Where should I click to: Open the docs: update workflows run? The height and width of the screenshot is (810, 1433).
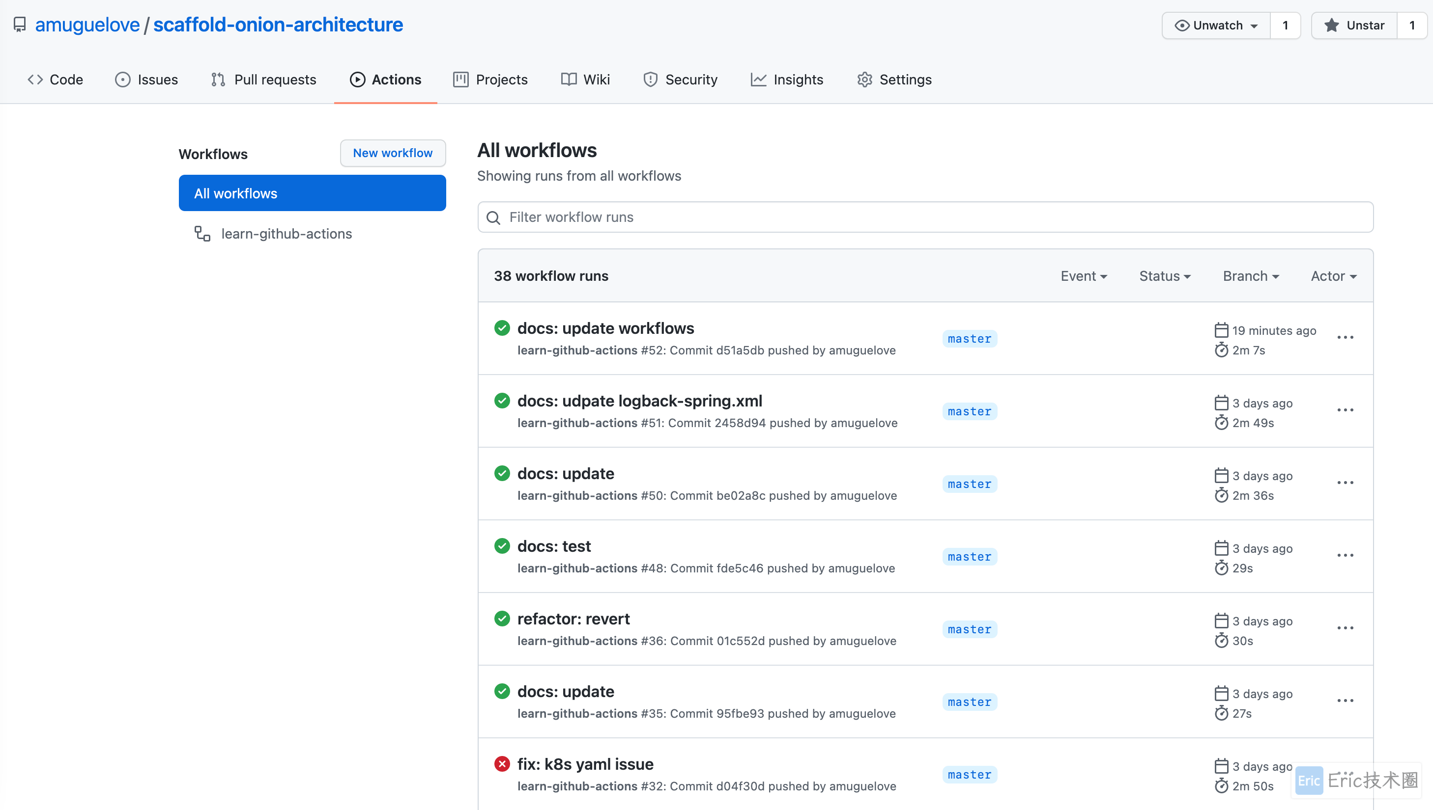[605, 328]
